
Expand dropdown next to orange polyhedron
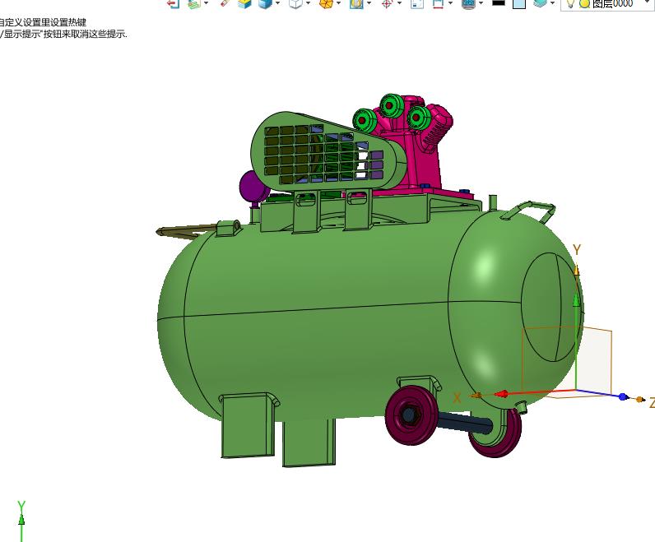pyautogui.click(x=339, y=3)
